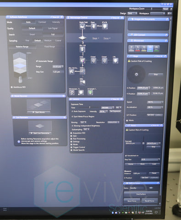Open the Design dropdown showing Dark

132,13
